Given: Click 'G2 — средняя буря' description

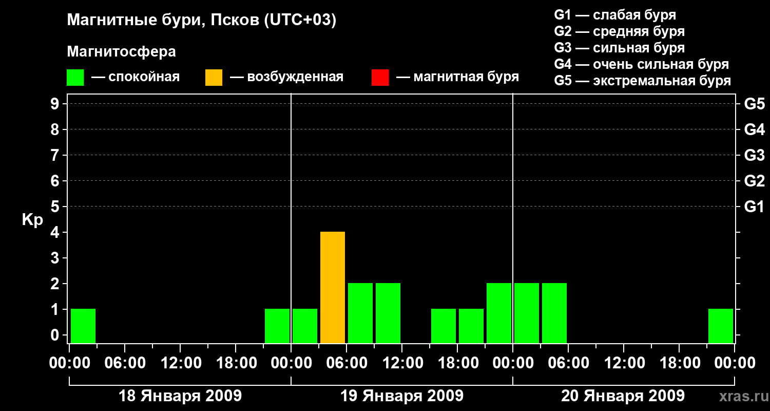Looking at the screenshot, I should coord(620,31).
